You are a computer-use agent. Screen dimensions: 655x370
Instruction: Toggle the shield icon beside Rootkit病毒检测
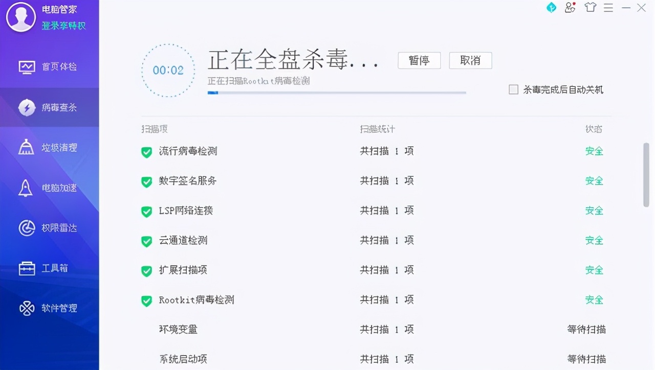click(x=146, y=300)
